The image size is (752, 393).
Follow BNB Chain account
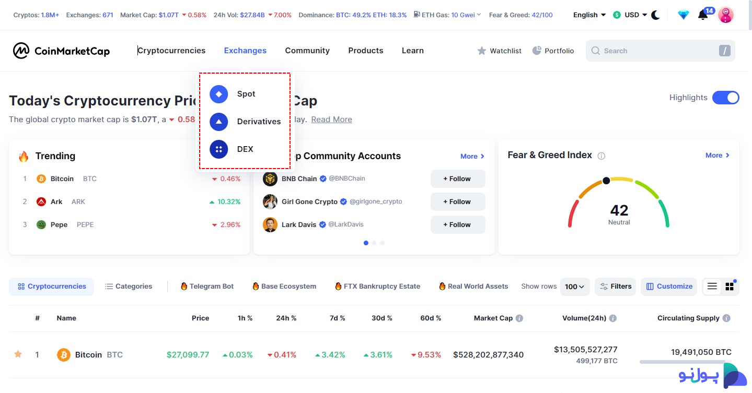click(x=458, y=179)
